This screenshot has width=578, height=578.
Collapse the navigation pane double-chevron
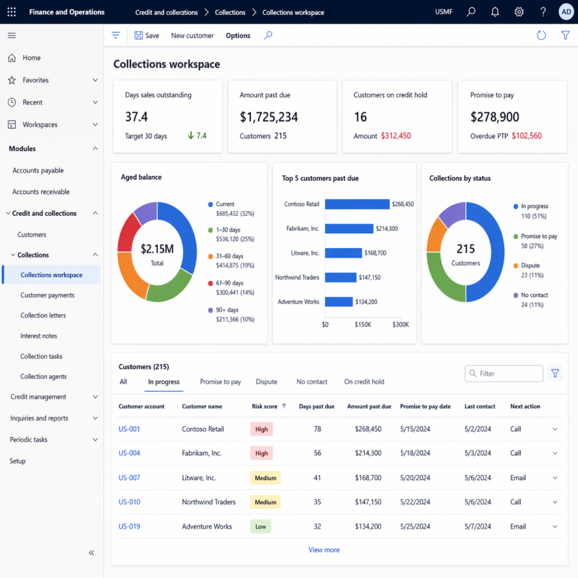[91, 553]
